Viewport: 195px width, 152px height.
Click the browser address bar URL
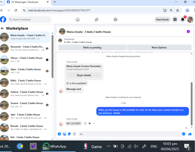click(59, 11)
